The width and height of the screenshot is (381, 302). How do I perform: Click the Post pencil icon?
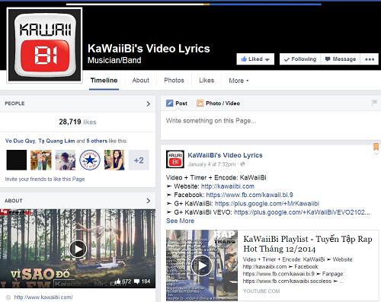click(x=170, y=103)
